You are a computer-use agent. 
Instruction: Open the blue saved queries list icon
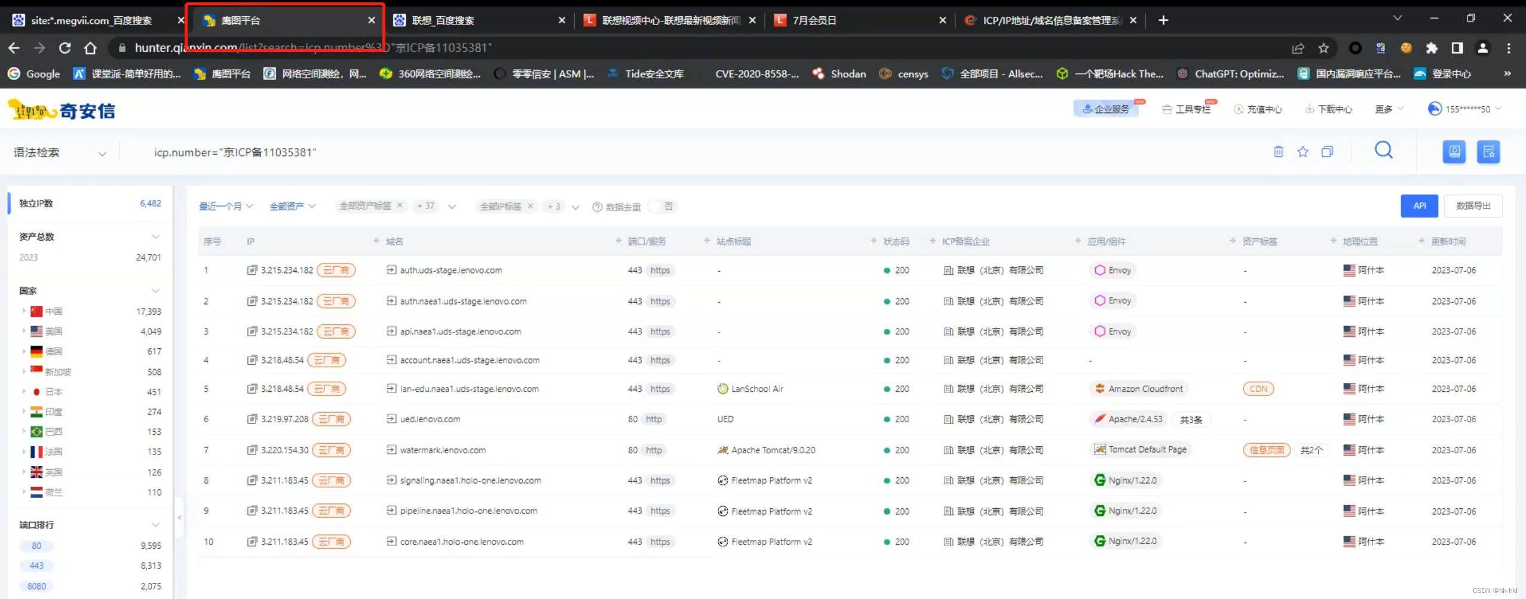pyautogui.click(x=1488, y=152)
